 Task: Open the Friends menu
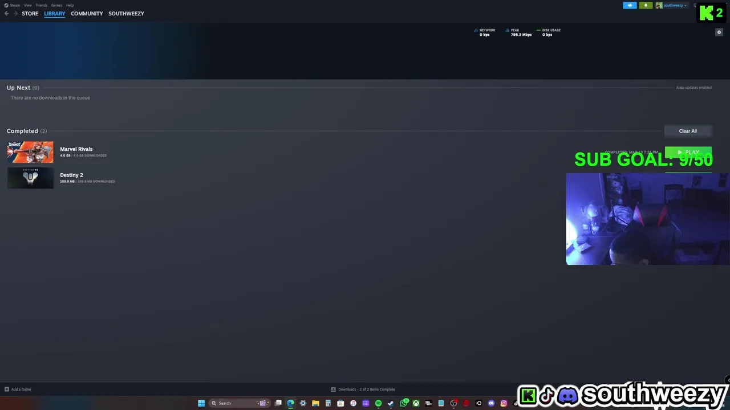tap(42, 5)
